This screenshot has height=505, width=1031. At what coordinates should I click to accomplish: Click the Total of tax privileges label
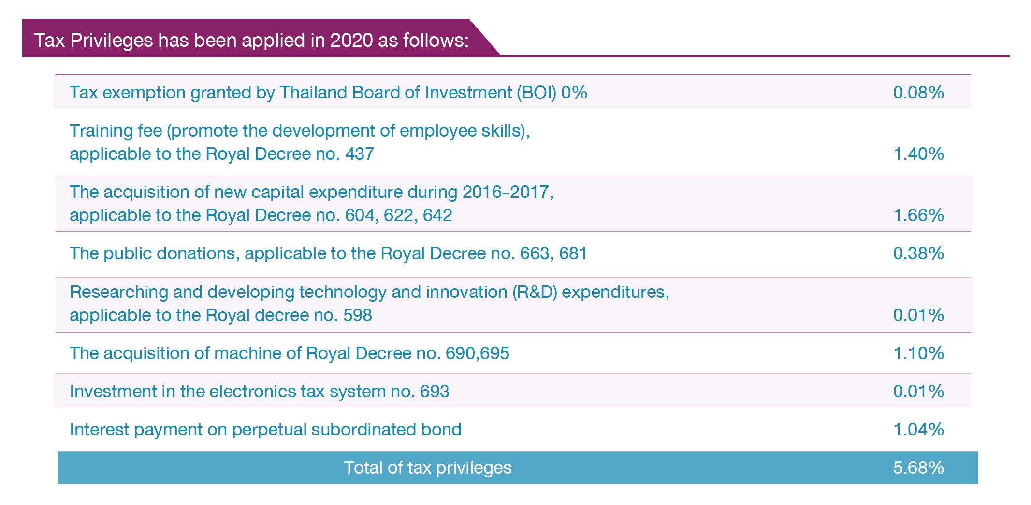[x=428, y=467]
